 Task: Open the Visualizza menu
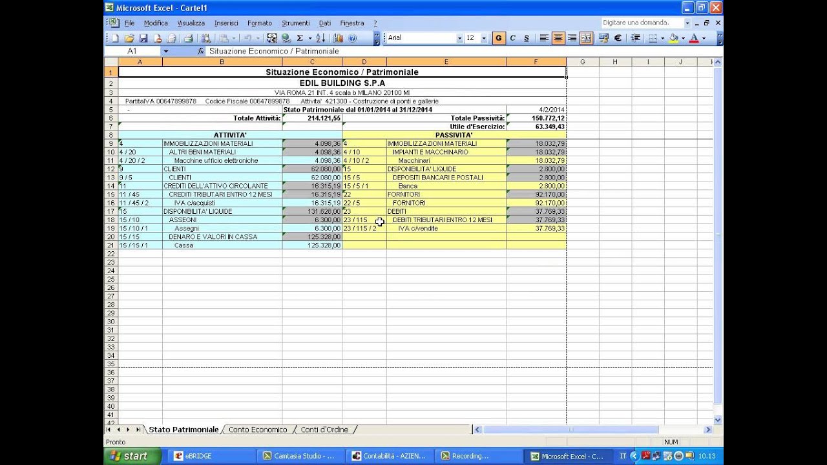[x=191, y=23]
